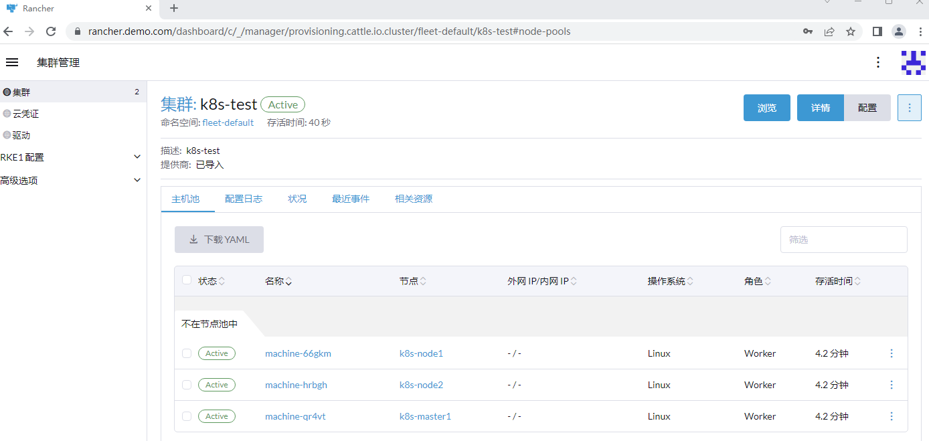The height and width of the screenshot is (441, 929).
Task: Open the header three-dot menu
Action: [878, 62]
